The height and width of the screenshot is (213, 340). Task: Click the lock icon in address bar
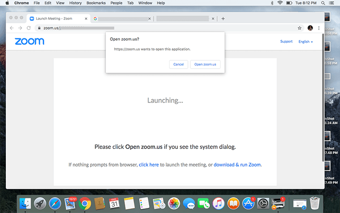point(39,28)
